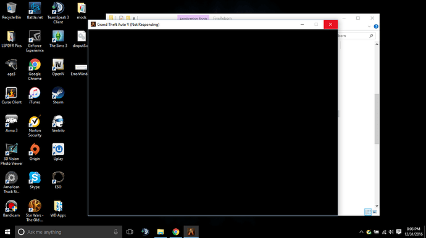
Task: Open the GeForce Experience shortcut
Action: 35,41
